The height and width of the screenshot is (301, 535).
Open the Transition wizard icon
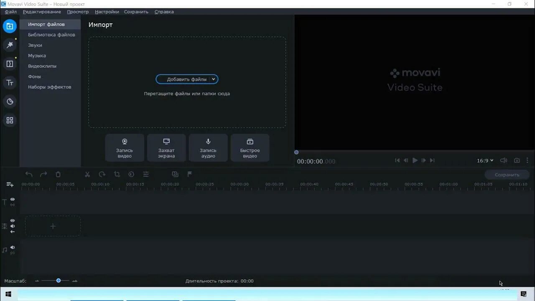[175, 174]
